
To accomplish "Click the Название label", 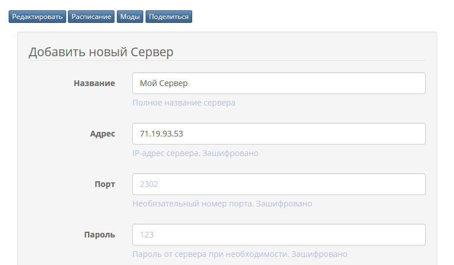I will coord(94,83).
